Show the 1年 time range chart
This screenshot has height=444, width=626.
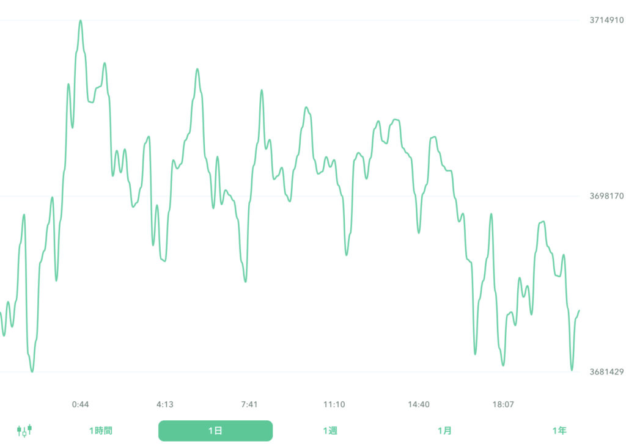click(559, 431)
